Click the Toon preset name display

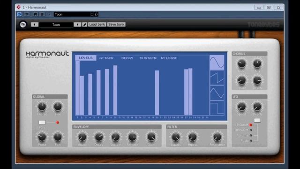[56, 24]
